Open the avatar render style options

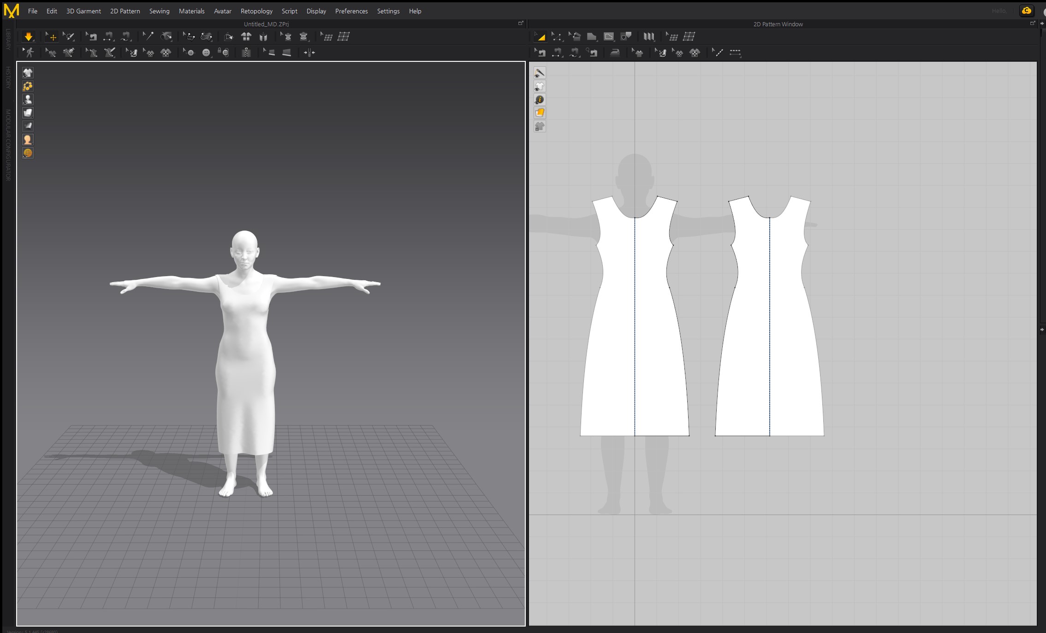28,140
